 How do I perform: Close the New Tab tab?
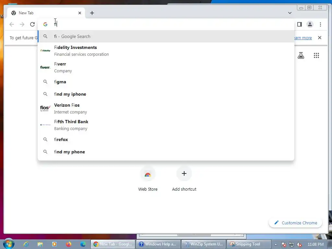[80, 13]
